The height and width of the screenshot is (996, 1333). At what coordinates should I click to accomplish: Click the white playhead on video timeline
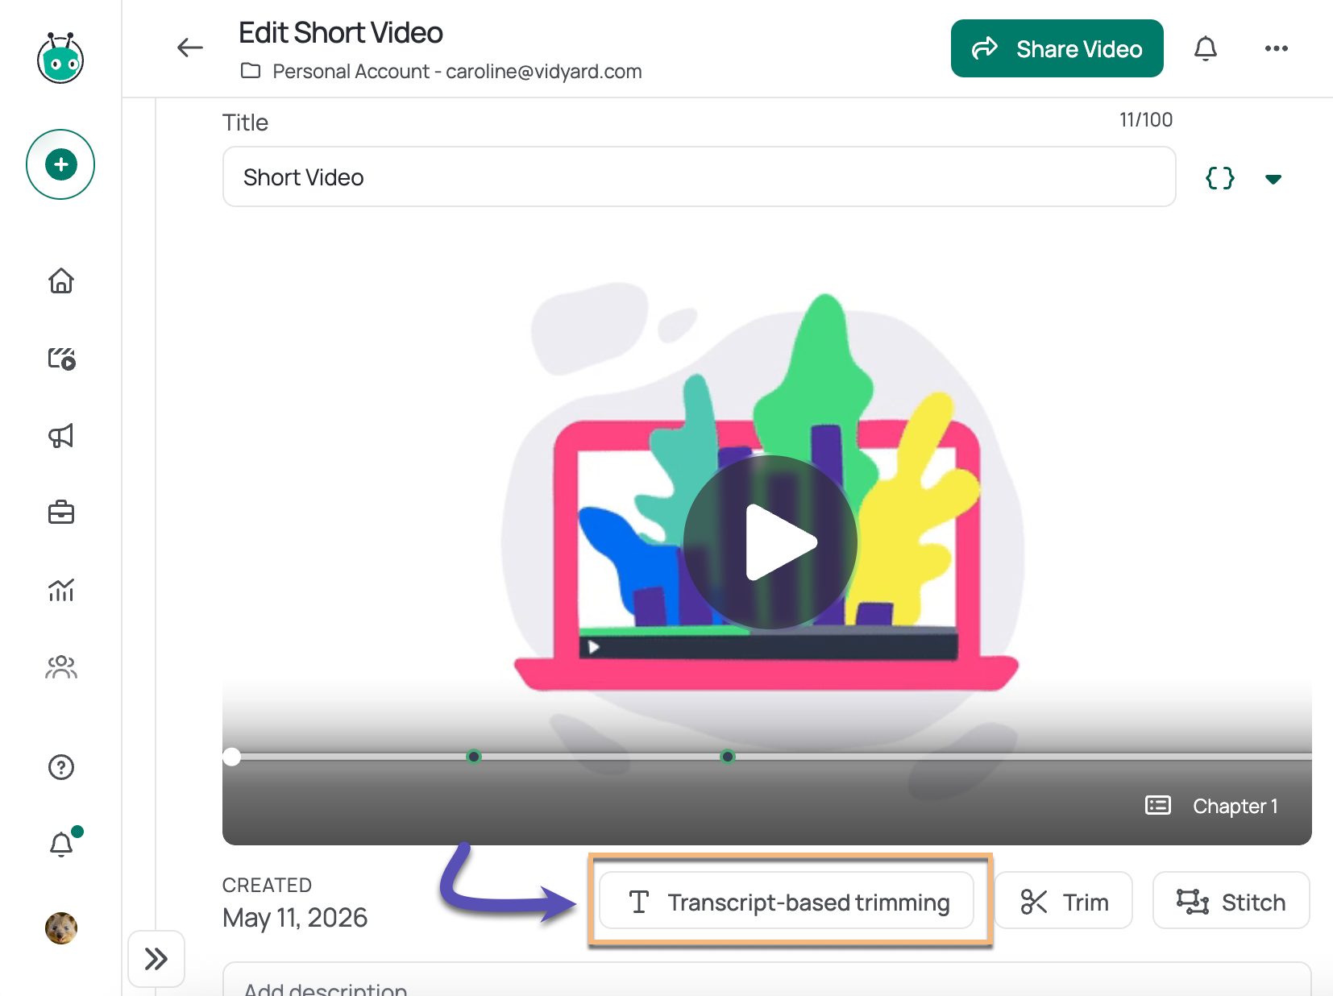click(232, 757)
